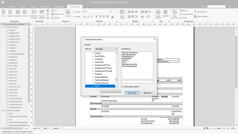This screenshot has height=134, width=238.
Task: Toggle Gitternetzlinien display
Action: (x=201, y=17)
